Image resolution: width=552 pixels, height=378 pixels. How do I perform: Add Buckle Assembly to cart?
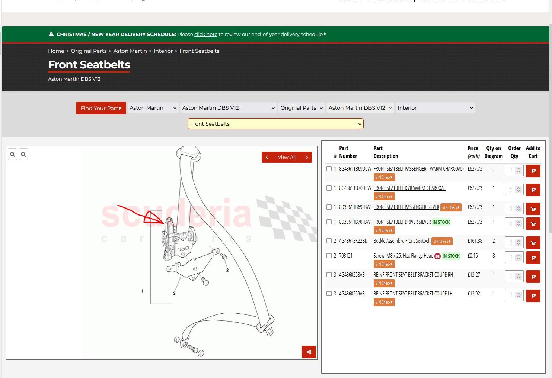[533, 243]
